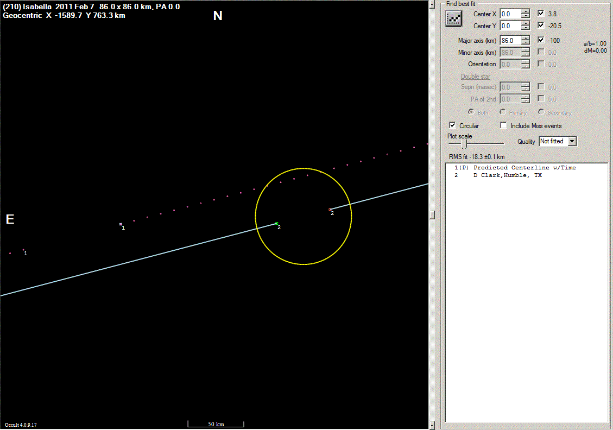Image resolution: width=613 pixels, height=430 pixels.
Task: Toggle the Center Y fit checkbox next to -20.5
Action: [541, 26]
